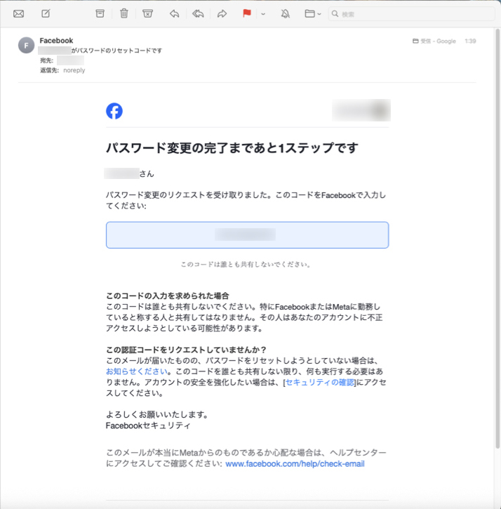This screenshot has width=501, height=509.
Task: Open Move to mailbox folder dropdown
Action: [x=313, y=13]
